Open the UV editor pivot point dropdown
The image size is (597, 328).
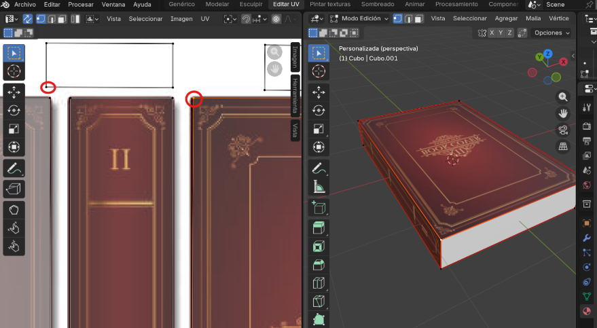(230, 19)
